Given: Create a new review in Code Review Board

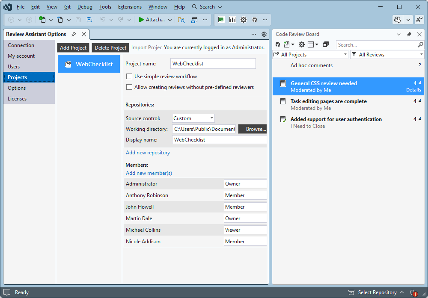Looking at the screenshot, I should [286, 44].
